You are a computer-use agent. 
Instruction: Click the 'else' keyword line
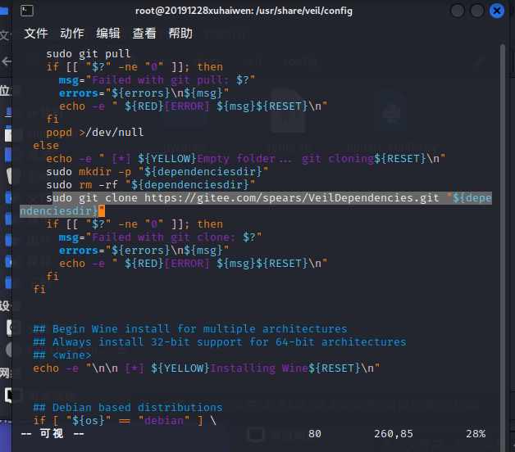(46, 145)
